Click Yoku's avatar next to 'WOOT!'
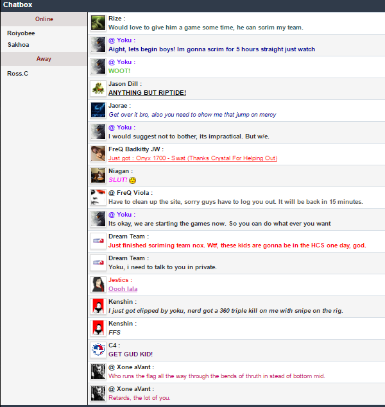Viewport: 385px width, 407px height. click(98, 67)
